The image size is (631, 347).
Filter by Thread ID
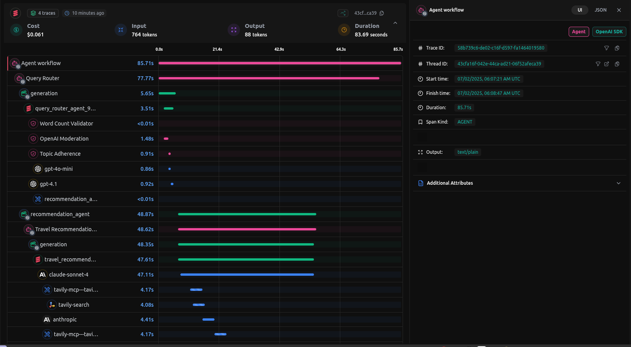pos(598,64)
